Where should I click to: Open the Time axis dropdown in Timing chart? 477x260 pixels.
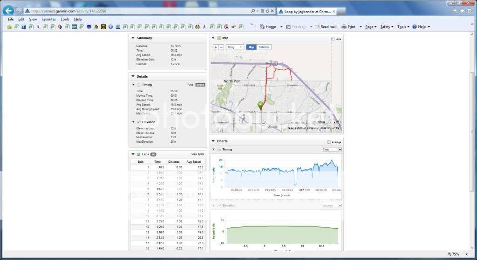point(332,149)
